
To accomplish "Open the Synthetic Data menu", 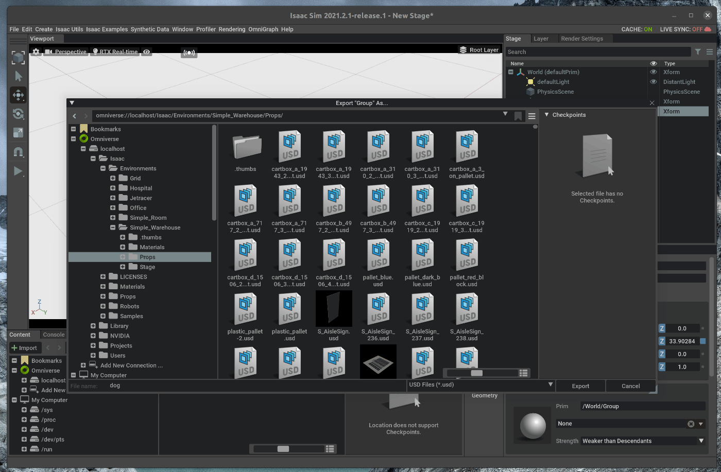I will pyautogui.click(x=150, y=29).
